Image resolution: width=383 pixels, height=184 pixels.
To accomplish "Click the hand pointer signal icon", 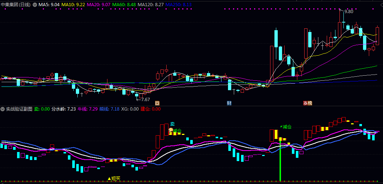I will point(171,131).
